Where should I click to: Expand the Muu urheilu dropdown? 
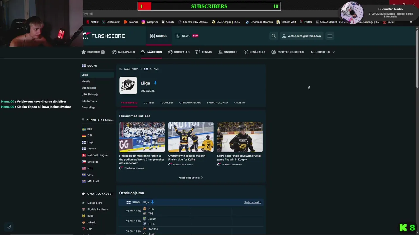click(x=323, y=52)
